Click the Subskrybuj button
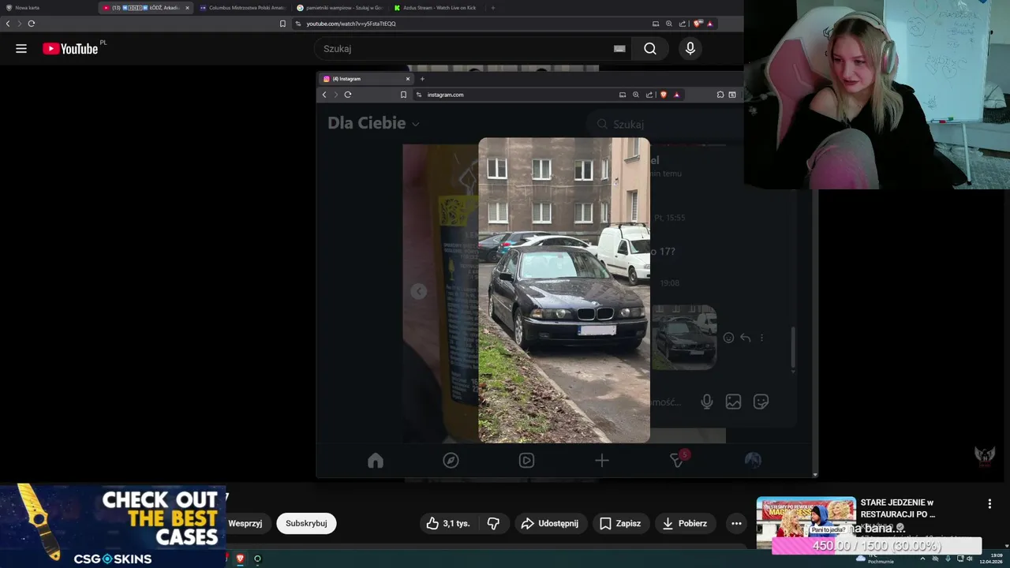1010x568 pixels. 306,523
